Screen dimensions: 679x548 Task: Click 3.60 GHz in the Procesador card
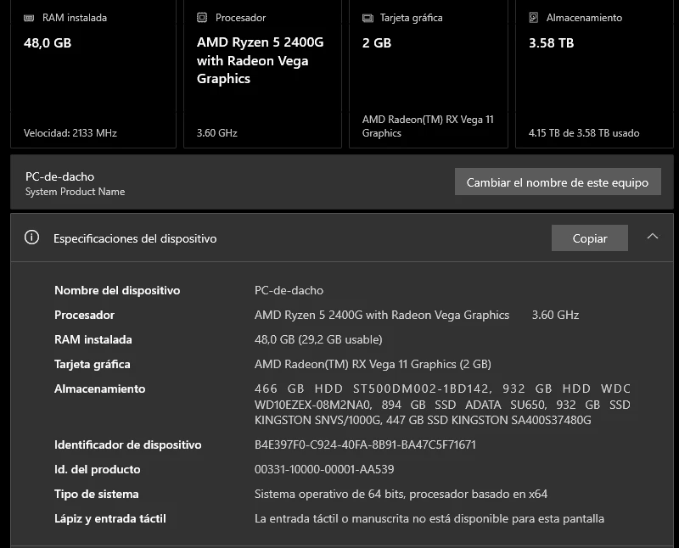(217, 133)
